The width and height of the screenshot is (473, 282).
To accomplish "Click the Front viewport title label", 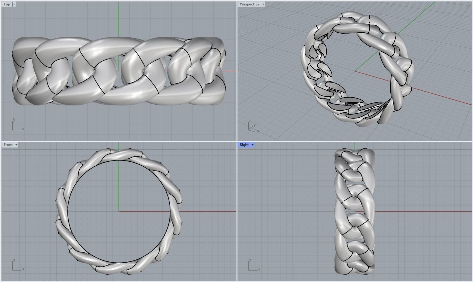I will click(8, 145).
